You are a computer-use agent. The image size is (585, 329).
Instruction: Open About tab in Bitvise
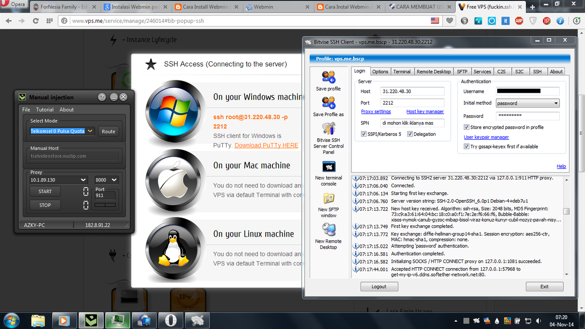click(x=556, y=71)
